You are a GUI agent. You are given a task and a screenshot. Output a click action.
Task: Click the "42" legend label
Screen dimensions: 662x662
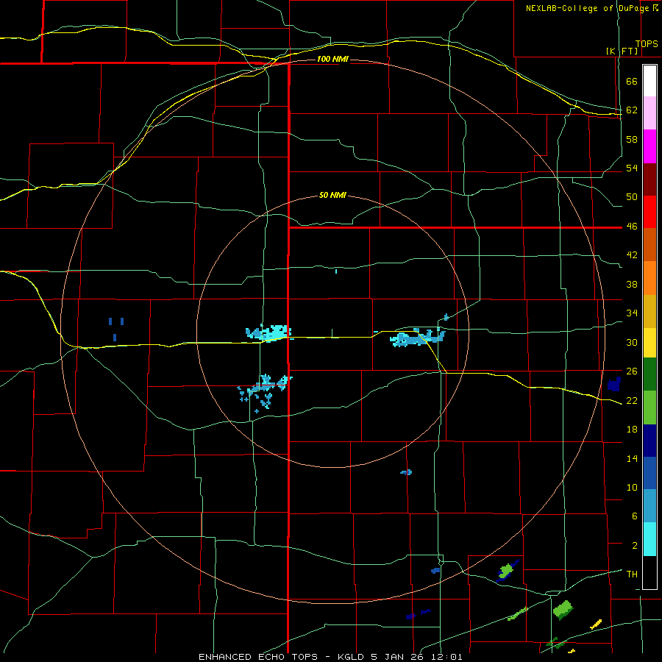632,255
